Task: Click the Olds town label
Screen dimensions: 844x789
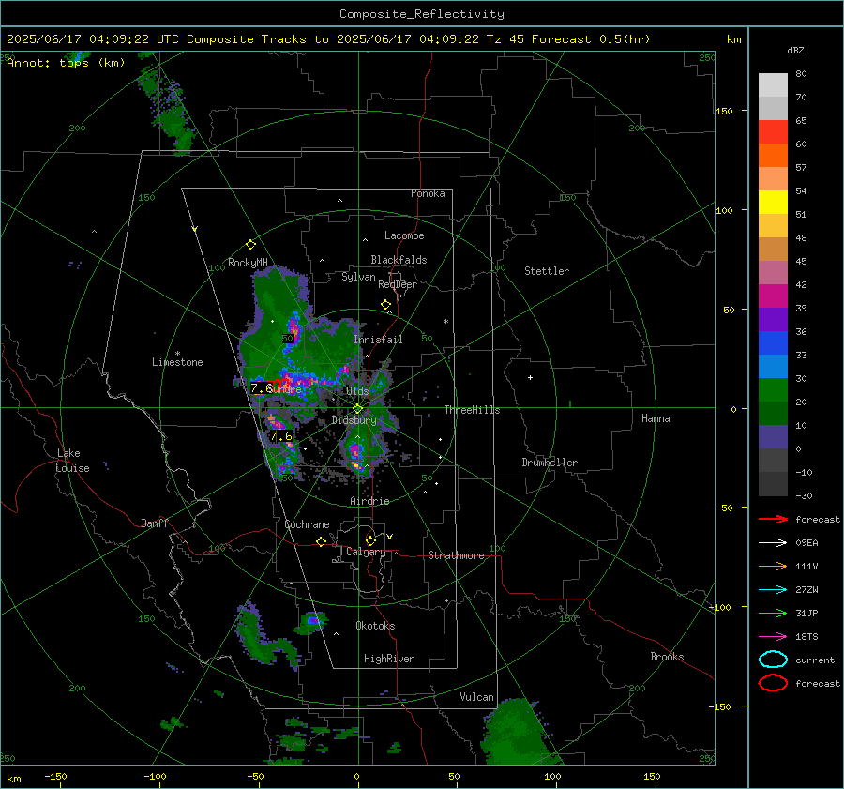Action: tap(357, 391)
